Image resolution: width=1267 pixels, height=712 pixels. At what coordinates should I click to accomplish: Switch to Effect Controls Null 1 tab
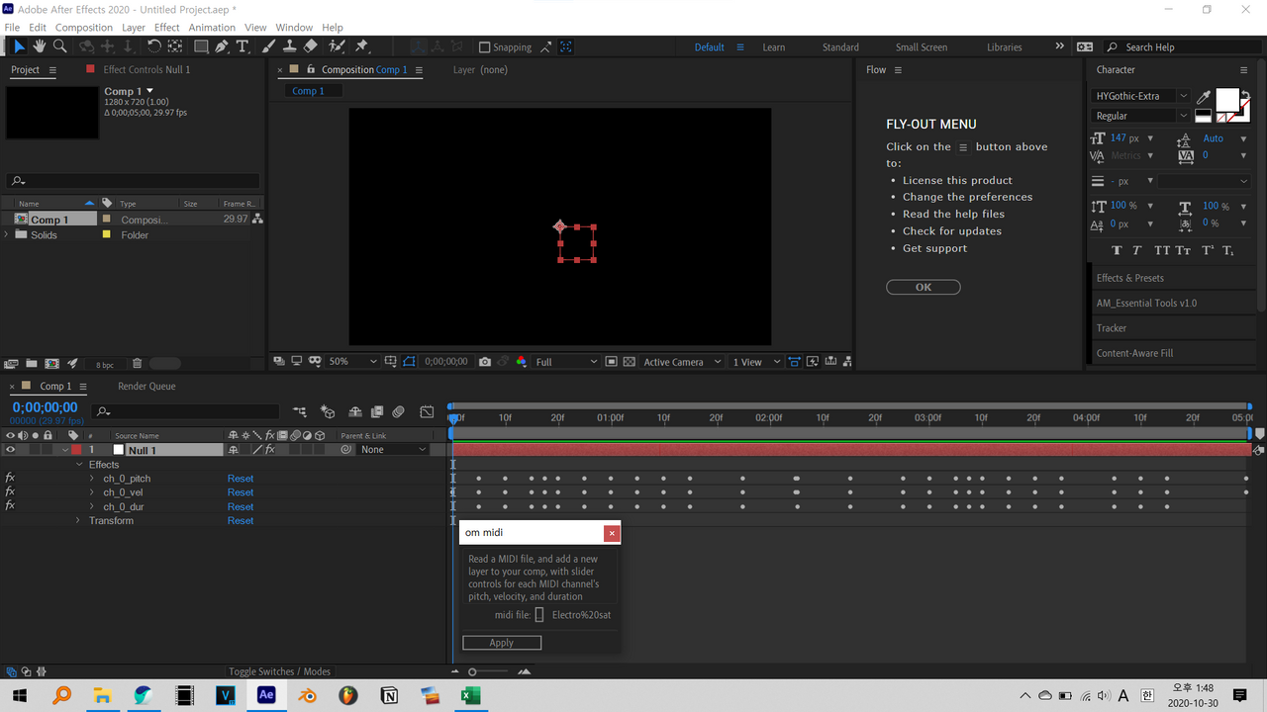(146, 69)
